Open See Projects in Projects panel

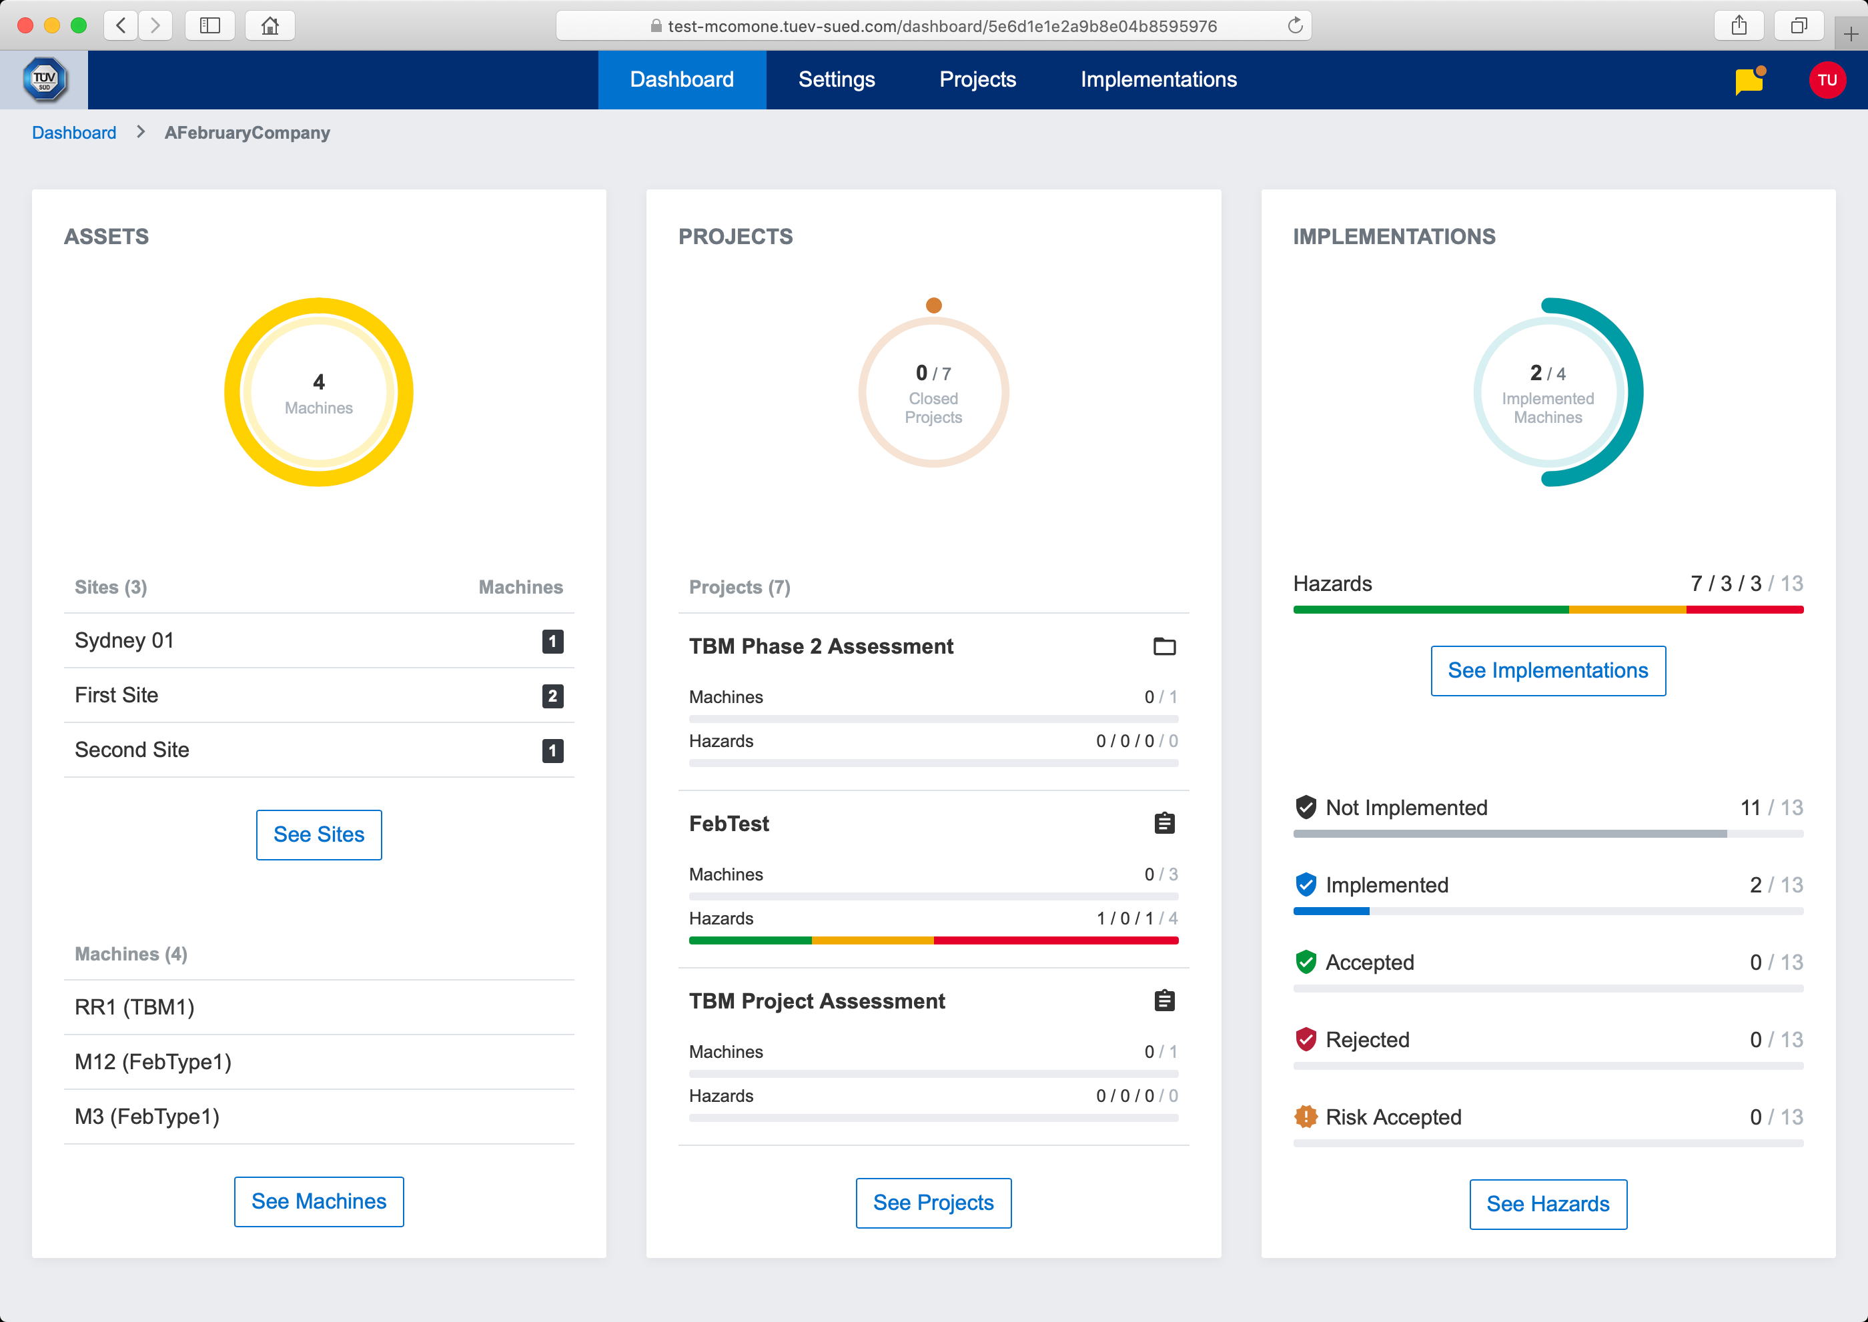point(934,1202)
